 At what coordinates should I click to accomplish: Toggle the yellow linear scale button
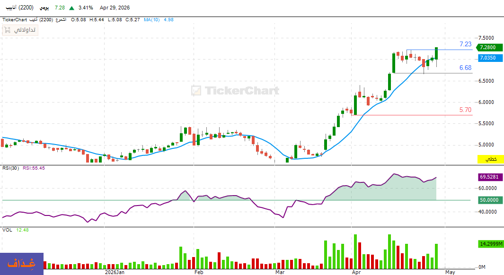click(490, 159)
